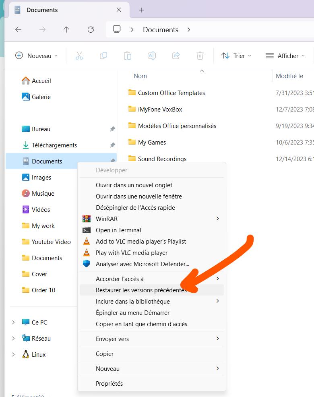Click the PC monitor icon in address bar

tap(116, 29)
